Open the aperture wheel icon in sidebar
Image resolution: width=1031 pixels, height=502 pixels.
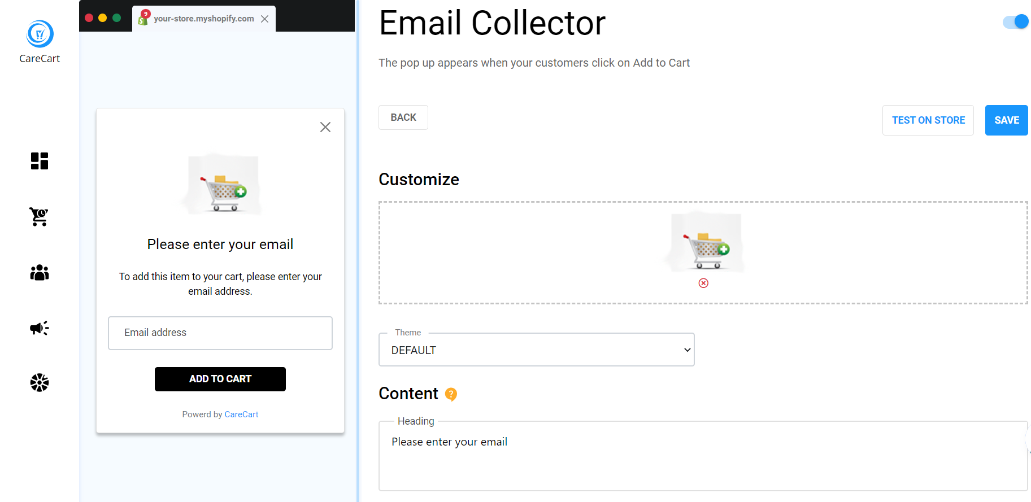(x=40, y=383)
